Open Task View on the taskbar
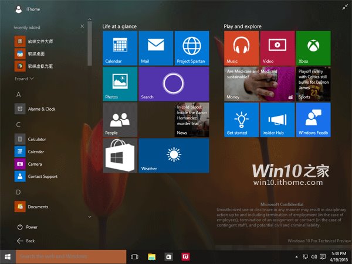The width and height of the screenshot is (352, 264). [134, 256]
